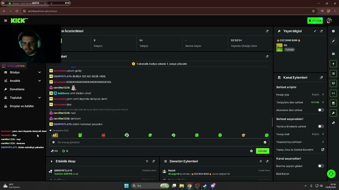Click the IRL category thumbnail

click(x=279, y=47)
